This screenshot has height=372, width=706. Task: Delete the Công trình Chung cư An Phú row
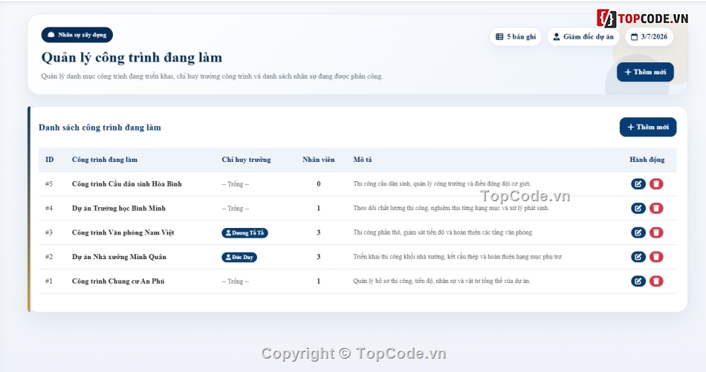(x=656, y=281)
